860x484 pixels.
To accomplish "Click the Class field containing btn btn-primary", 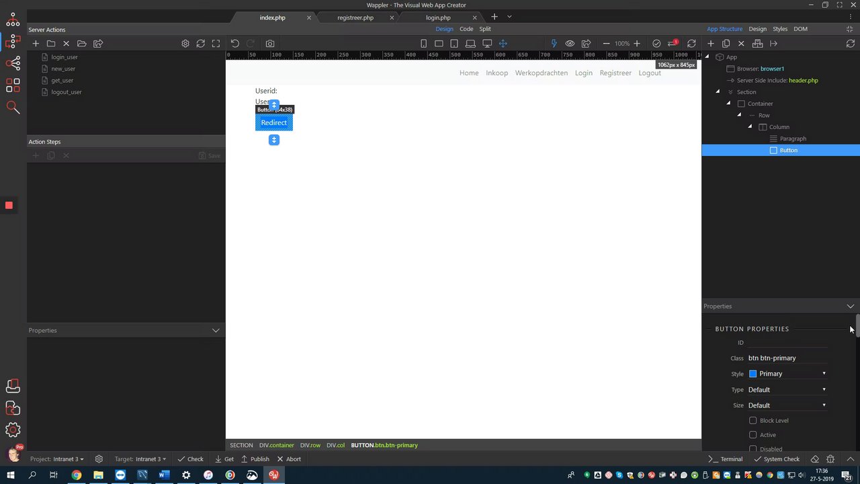I will coord(787,358).
